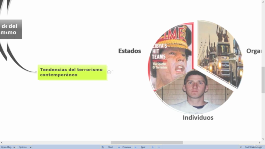
Task: Click the star icon beside Start
Action: point(103,147)
